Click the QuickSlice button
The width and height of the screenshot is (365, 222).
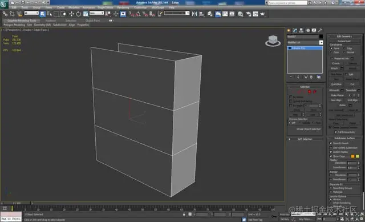(x=336, y=84)
